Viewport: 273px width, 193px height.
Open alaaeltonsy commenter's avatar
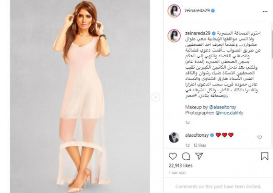point(174,138)
